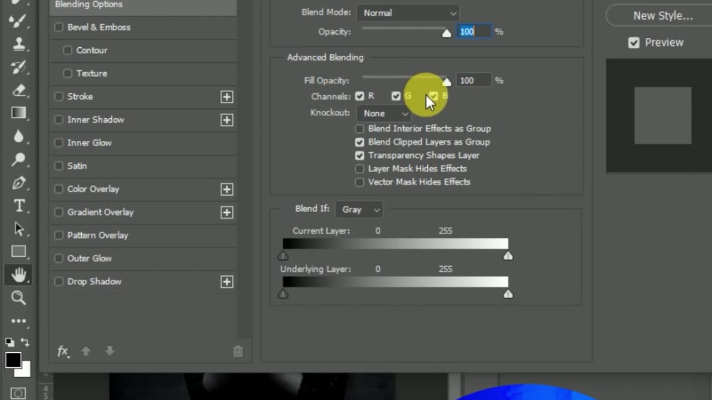Open the Blending Options section
712x400 pixels.
144,5
